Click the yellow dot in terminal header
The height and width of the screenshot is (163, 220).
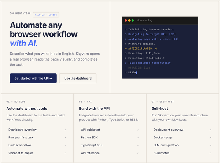tap(129, 21)
